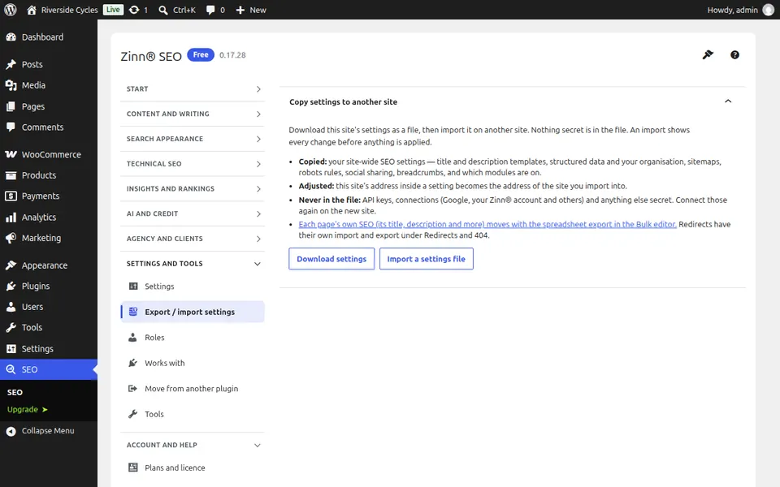
Task: Open the Riverside Cycles site link
Action: pyautogui.click(x=63, y=10)
